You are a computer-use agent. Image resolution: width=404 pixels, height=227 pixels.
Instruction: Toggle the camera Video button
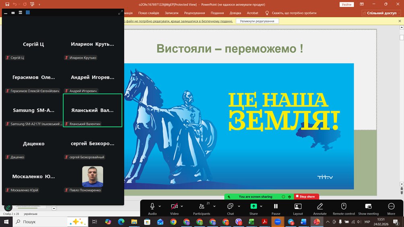tap(174, 207)
